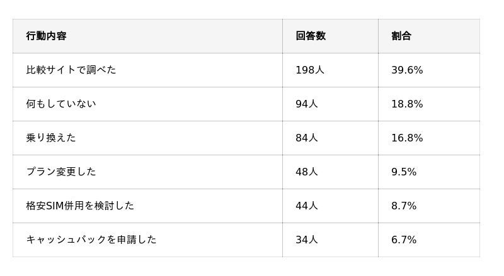Click the 44人 count cell
This screenshot has width=504, height=276.
point(307,206)
